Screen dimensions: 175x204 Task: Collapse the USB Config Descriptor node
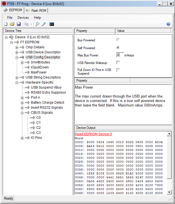[17, 58]
